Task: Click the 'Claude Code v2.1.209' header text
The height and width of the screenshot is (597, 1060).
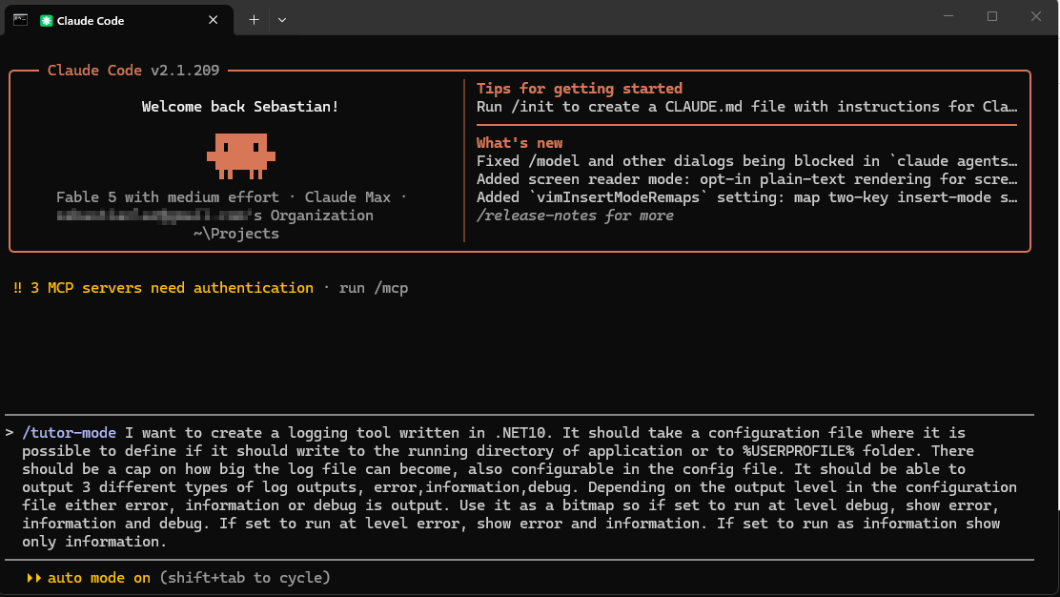Action: [133, 71]
